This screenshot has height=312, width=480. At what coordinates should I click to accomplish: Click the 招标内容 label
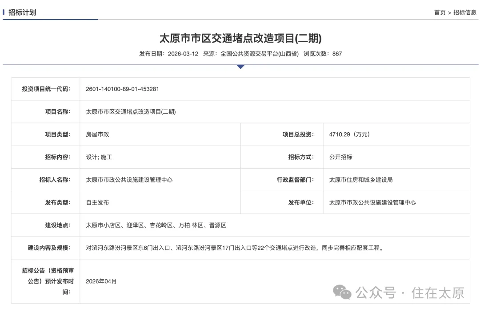tap(58, 157)
